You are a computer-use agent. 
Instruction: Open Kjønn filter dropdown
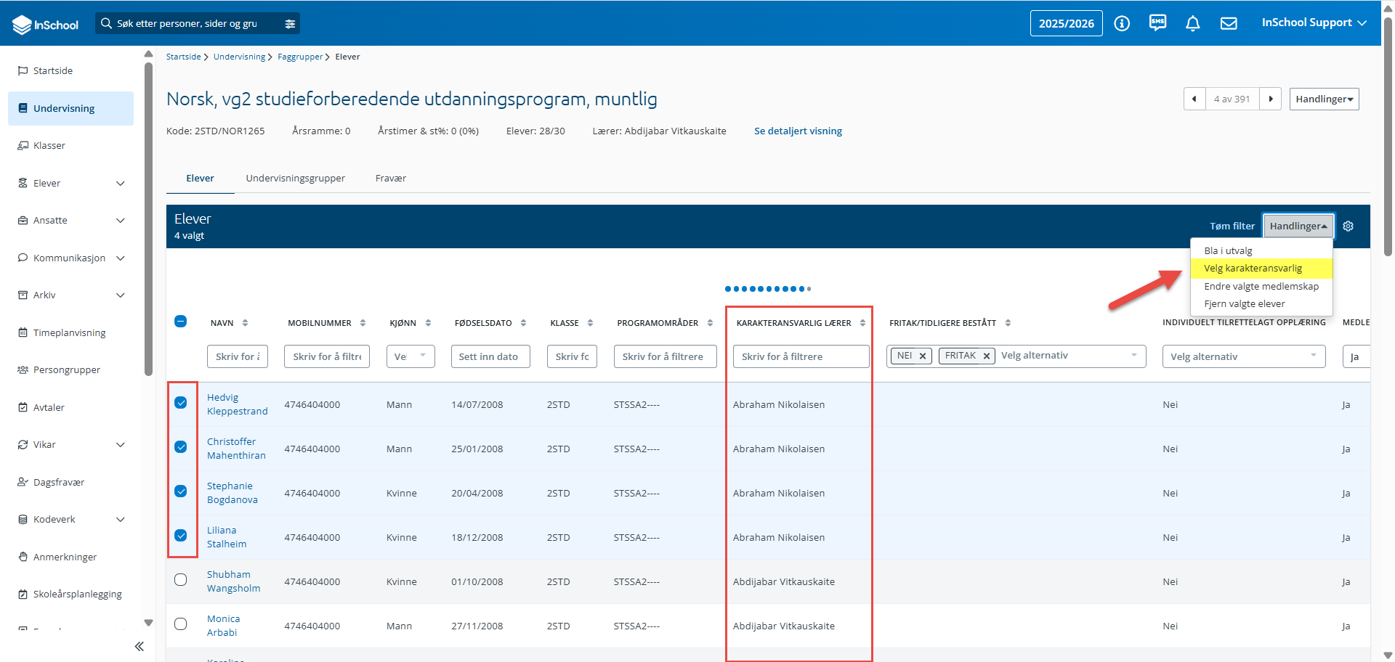pyautogui.click(x=411, y=356)
